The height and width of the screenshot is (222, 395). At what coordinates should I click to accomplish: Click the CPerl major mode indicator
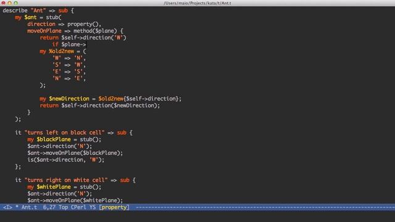78,207
